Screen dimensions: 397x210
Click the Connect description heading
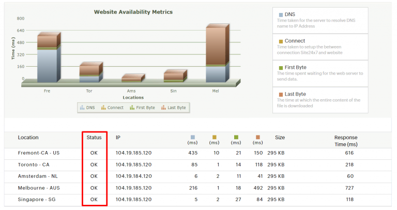pyautogui.click(x=295, y=41)
